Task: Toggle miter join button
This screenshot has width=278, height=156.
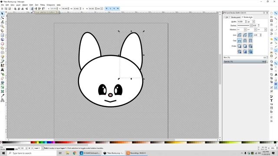Action: [x=250, y=35]
